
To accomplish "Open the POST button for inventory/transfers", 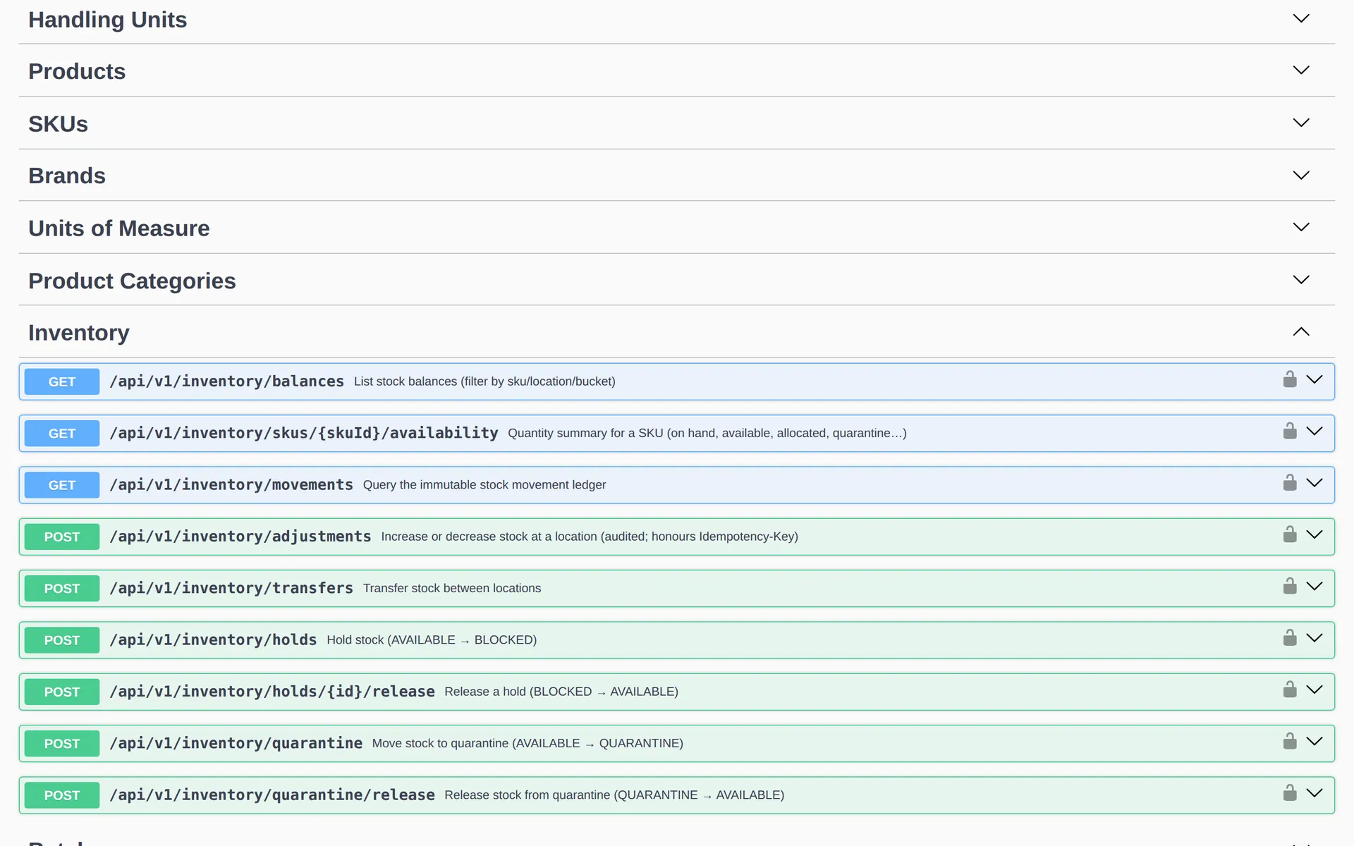I will [x=62, y=589].
